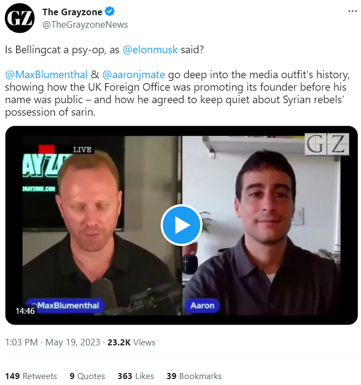
Task: Click the tweet timestamp 1:03 PM
Action: pos(21,342)
